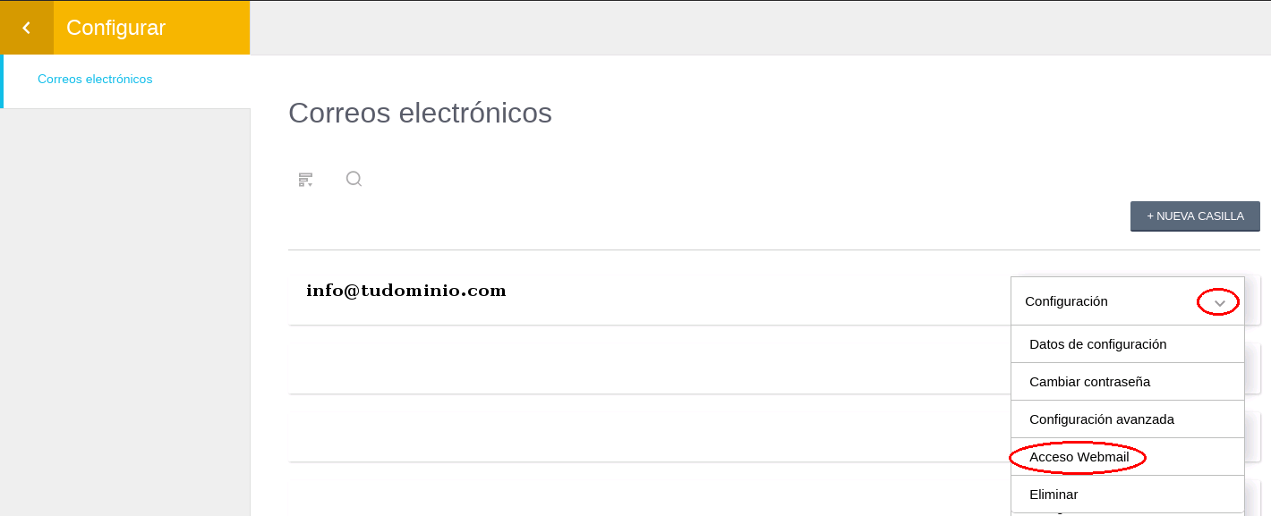Go back using the left arrow icon

27,28
